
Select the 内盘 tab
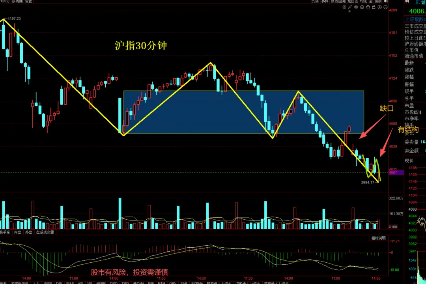18,232
